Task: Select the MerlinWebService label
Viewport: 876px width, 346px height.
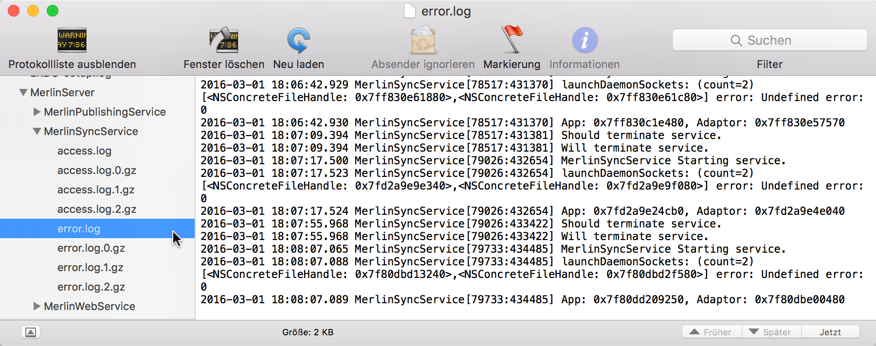Action: pos(90,306)
